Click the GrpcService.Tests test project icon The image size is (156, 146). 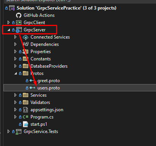click(19, 131)
